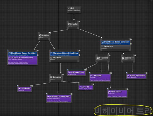This screenshot has width=153, height=116.
Task: Click the icon of the Selector above GoToLastKnownLocation
Action: [x=40, y=35]
